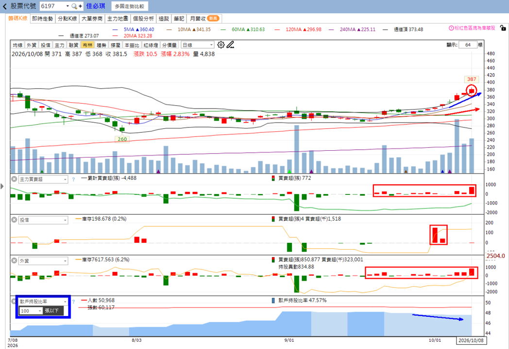The width and height of the screenshot is (509, 349).
Task: Close the 投信 indicator panel
Action: coord(14,220)
